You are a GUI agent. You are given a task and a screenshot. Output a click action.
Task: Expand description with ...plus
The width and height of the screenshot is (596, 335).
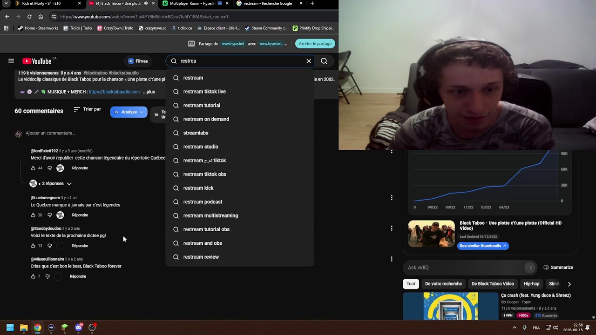click(x=149, y=92)
